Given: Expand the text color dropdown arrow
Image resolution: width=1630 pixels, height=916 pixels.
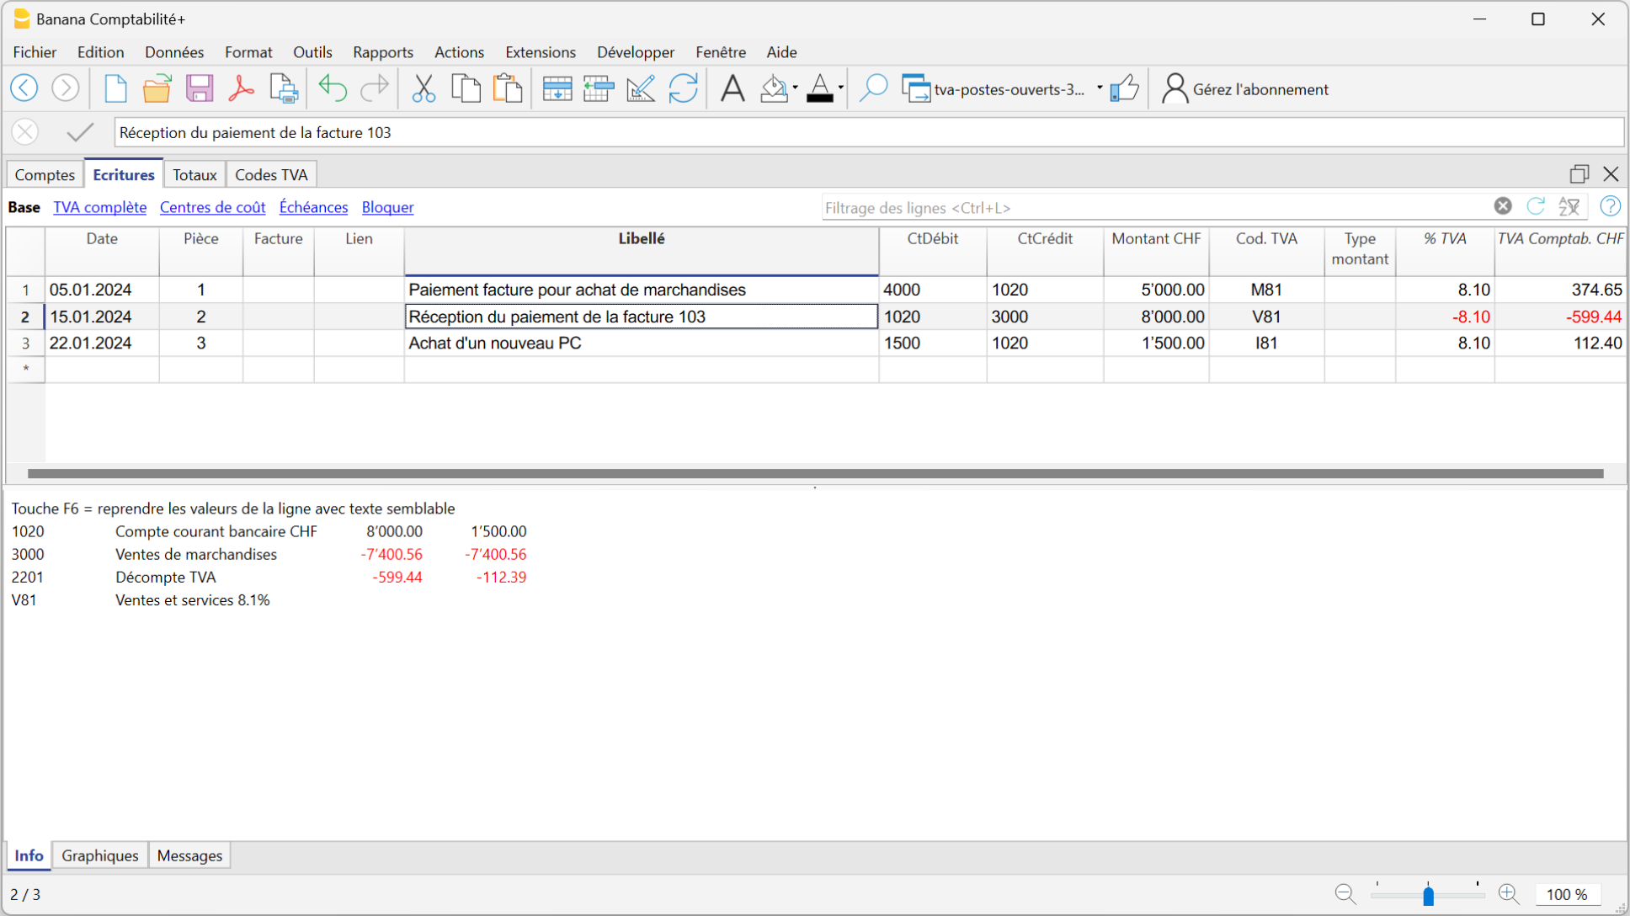Looking at the screenshot, I should pyautogui.click(x=841, y=88).
